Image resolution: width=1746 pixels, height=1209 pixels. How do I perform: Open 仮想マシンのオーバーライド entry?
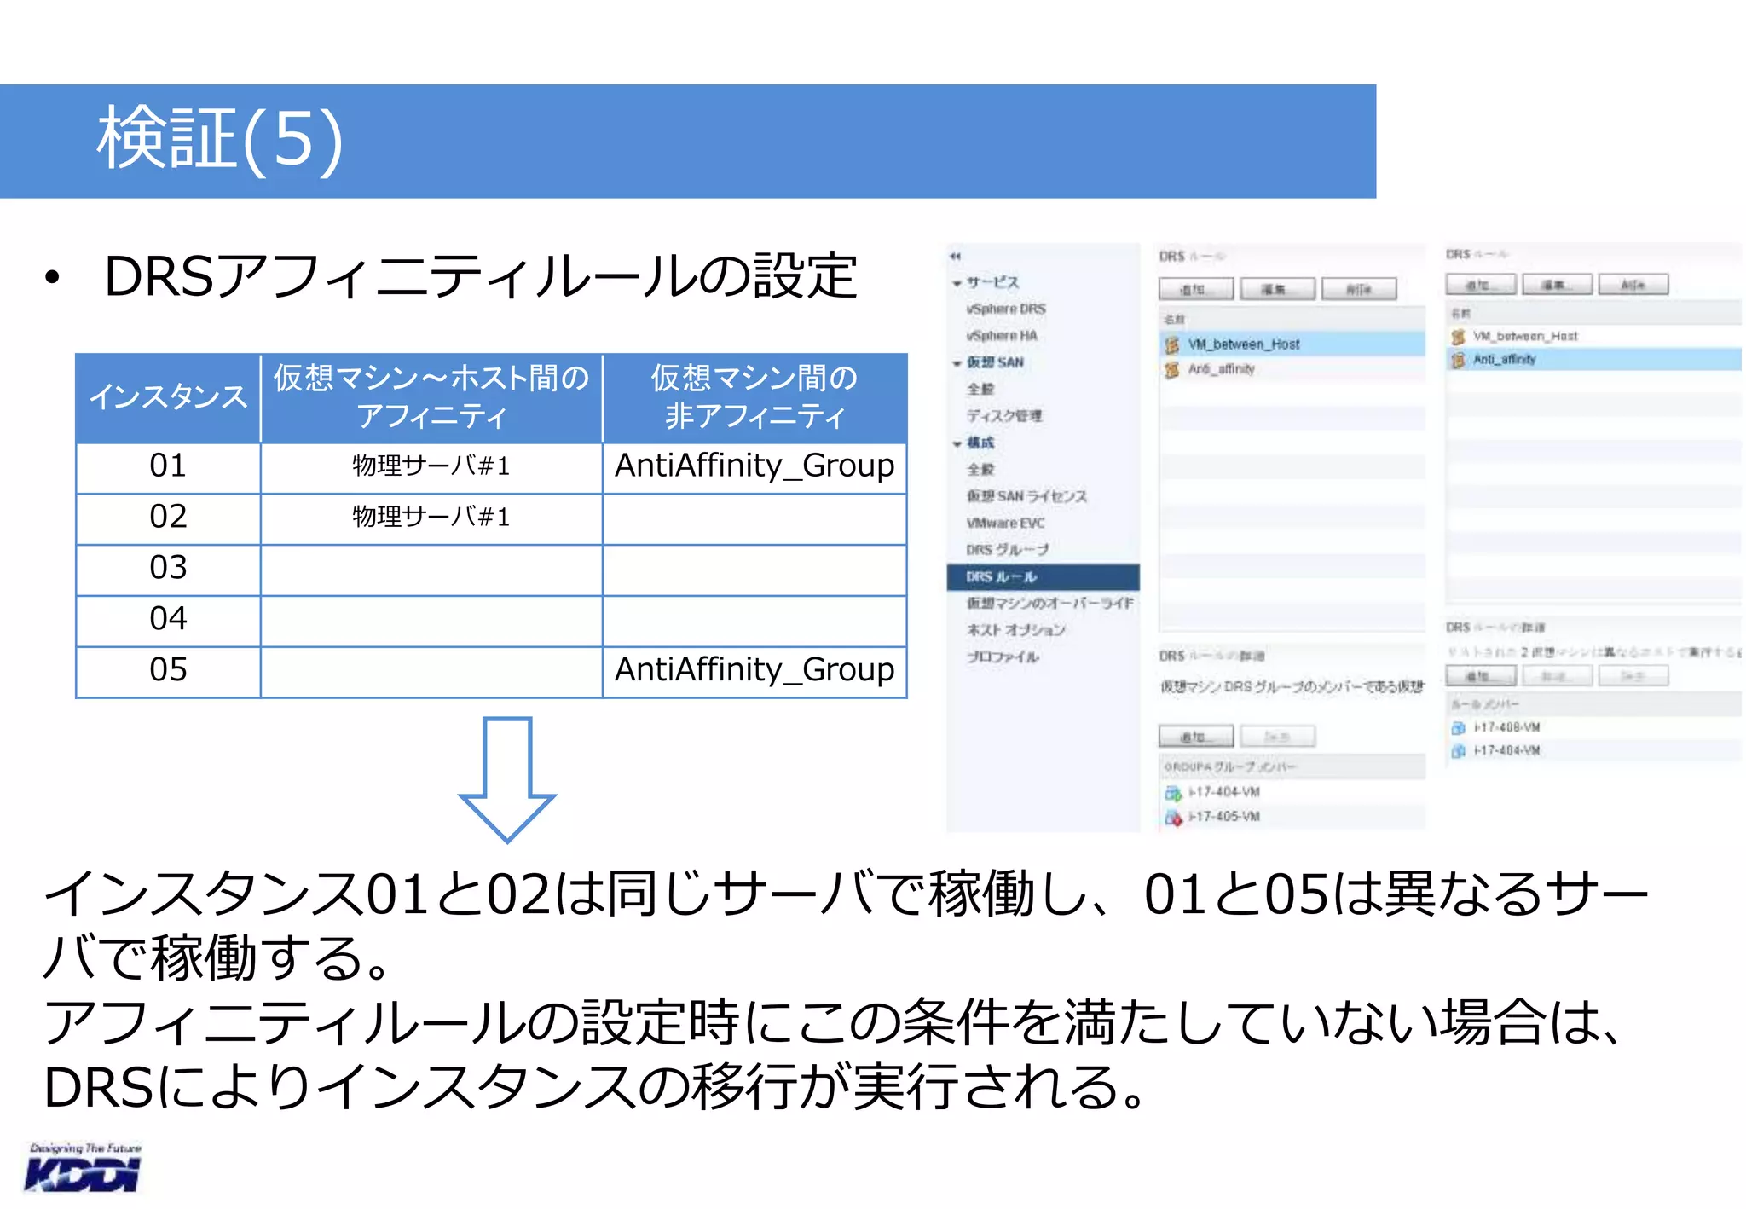(x=1049, y=604)
